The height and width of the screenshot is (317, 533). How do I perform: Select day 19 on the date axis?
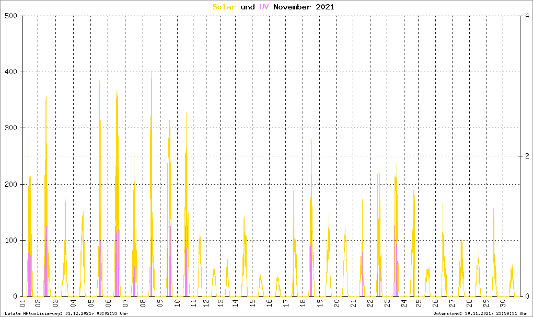tap(319, 303)
